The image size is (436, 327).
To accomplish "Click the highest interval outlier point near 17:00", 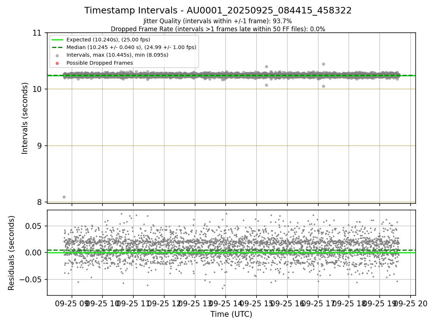I will (x=323, y=64).
